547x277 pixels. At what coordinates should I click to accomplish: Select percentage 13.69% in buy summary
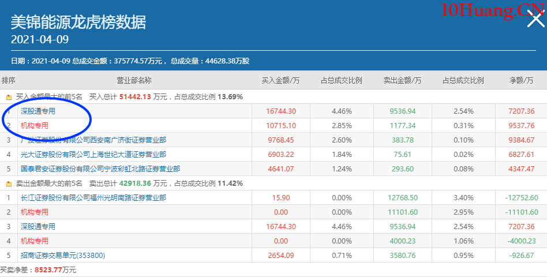tap(230, 97)
